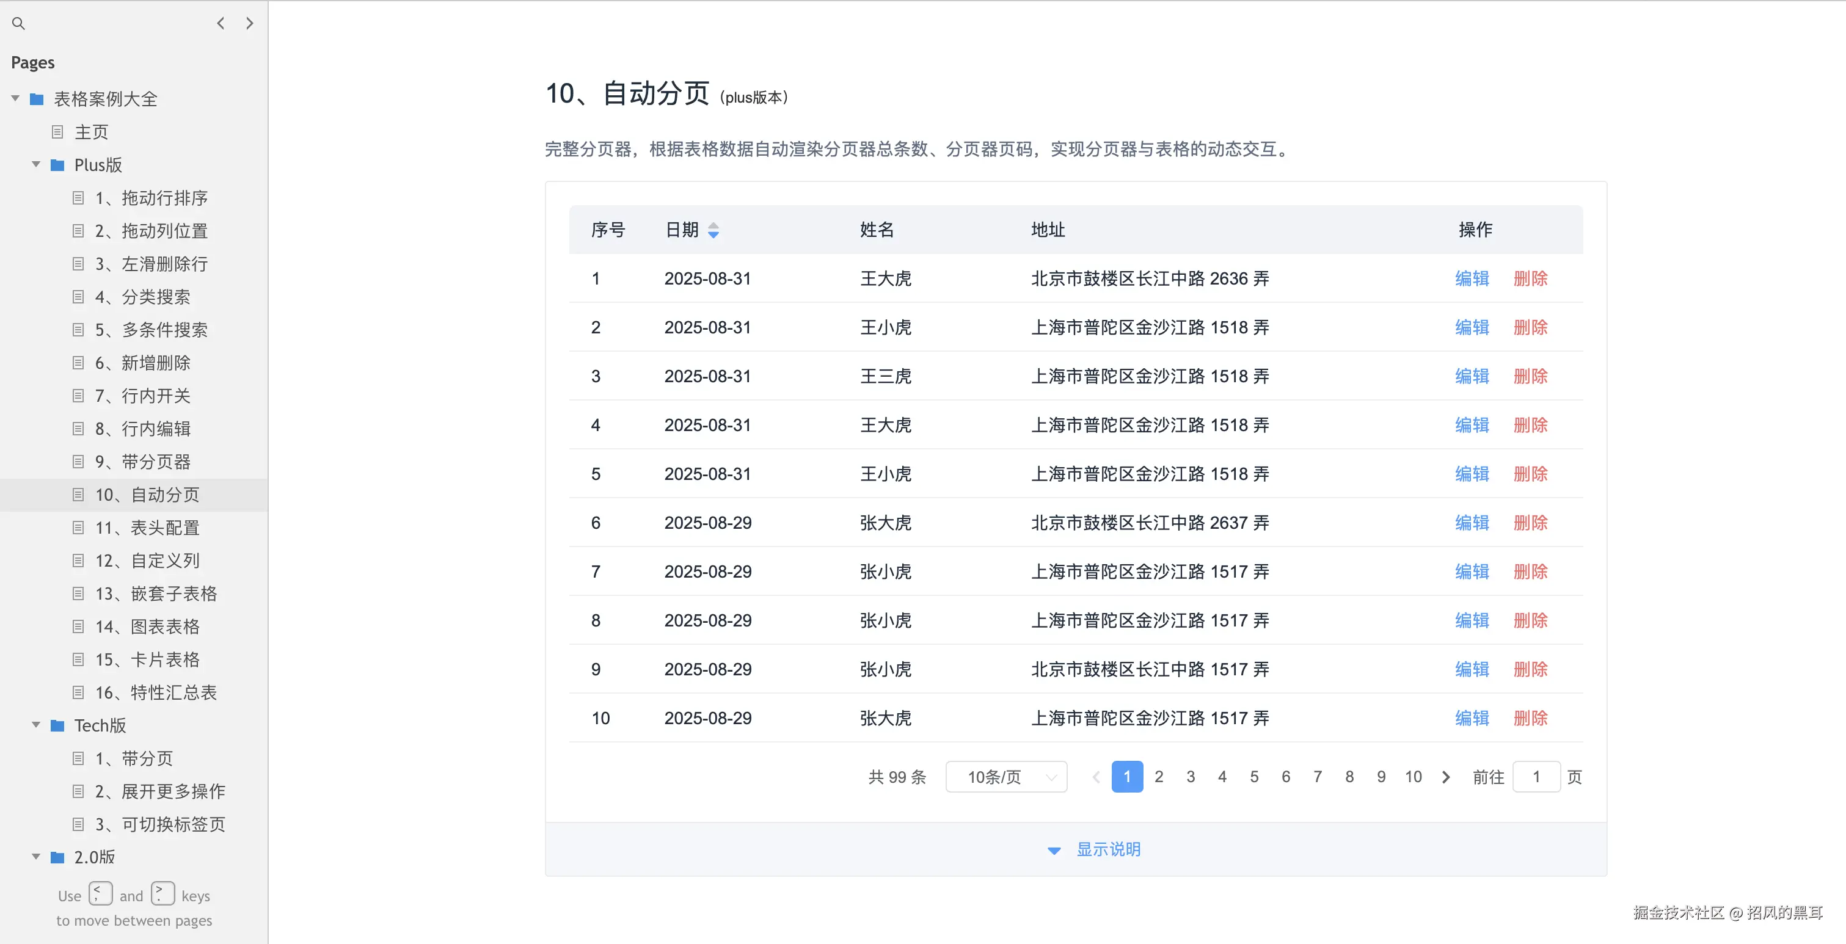Go to next page with right chevron
This screenshot has height=944, width=1846.
coord(249,24)
